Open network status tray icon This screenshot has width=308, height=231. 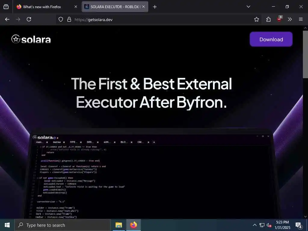262,225
